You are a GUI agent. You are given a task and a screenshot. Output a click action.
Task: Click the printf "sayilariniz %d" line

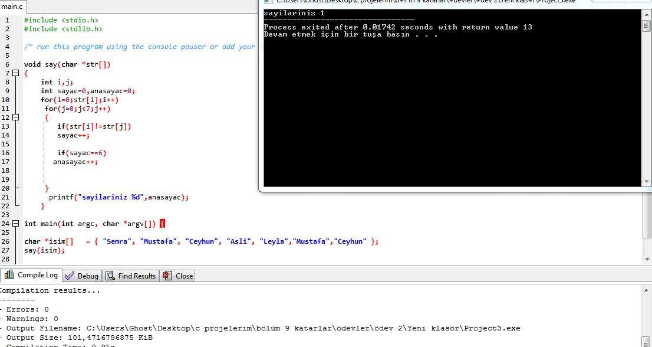[118, 197]
